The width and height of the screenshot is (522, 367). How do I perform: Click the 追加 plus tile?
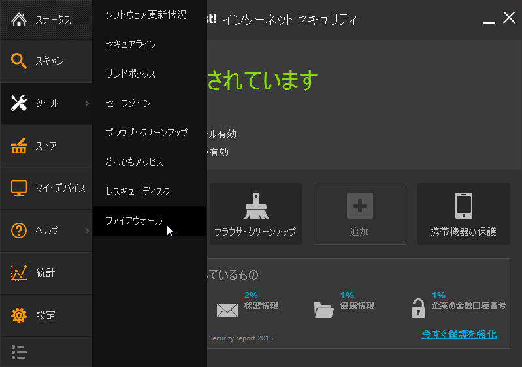point(359,214)
